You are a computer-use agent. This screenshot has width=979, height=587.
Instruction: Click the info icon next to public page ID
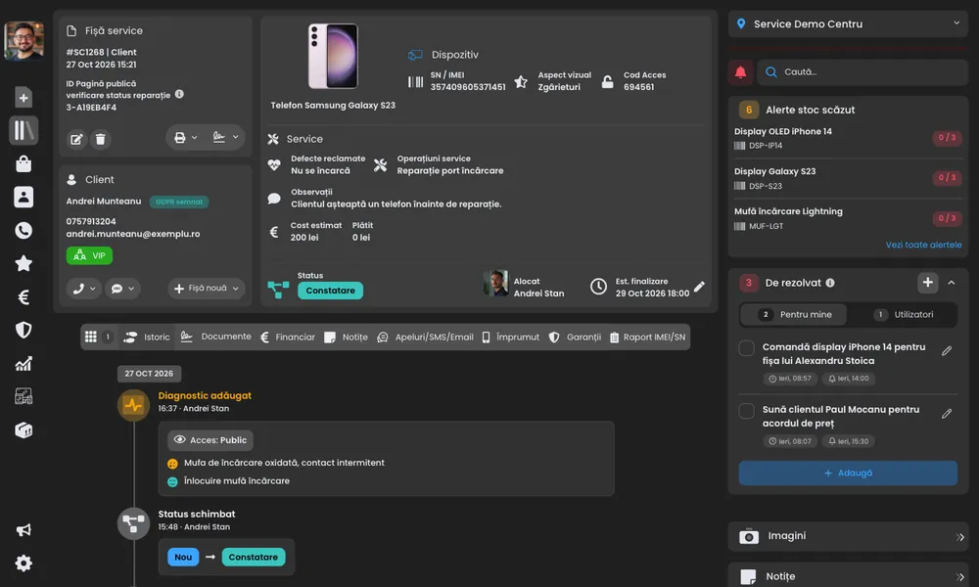(x=179, y=94)
